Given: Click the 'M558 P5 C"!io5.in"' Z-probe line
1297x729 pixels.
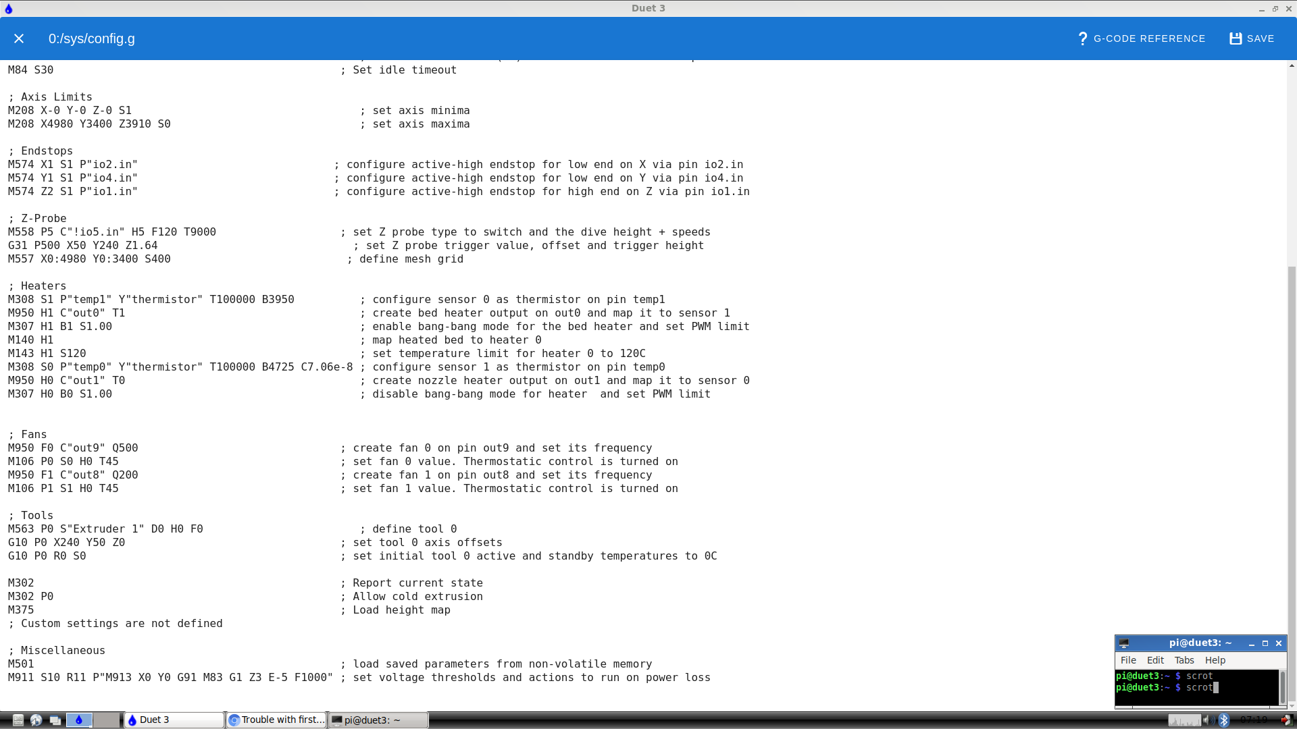Looking at the screenshot, I should (x=112, y=232).
